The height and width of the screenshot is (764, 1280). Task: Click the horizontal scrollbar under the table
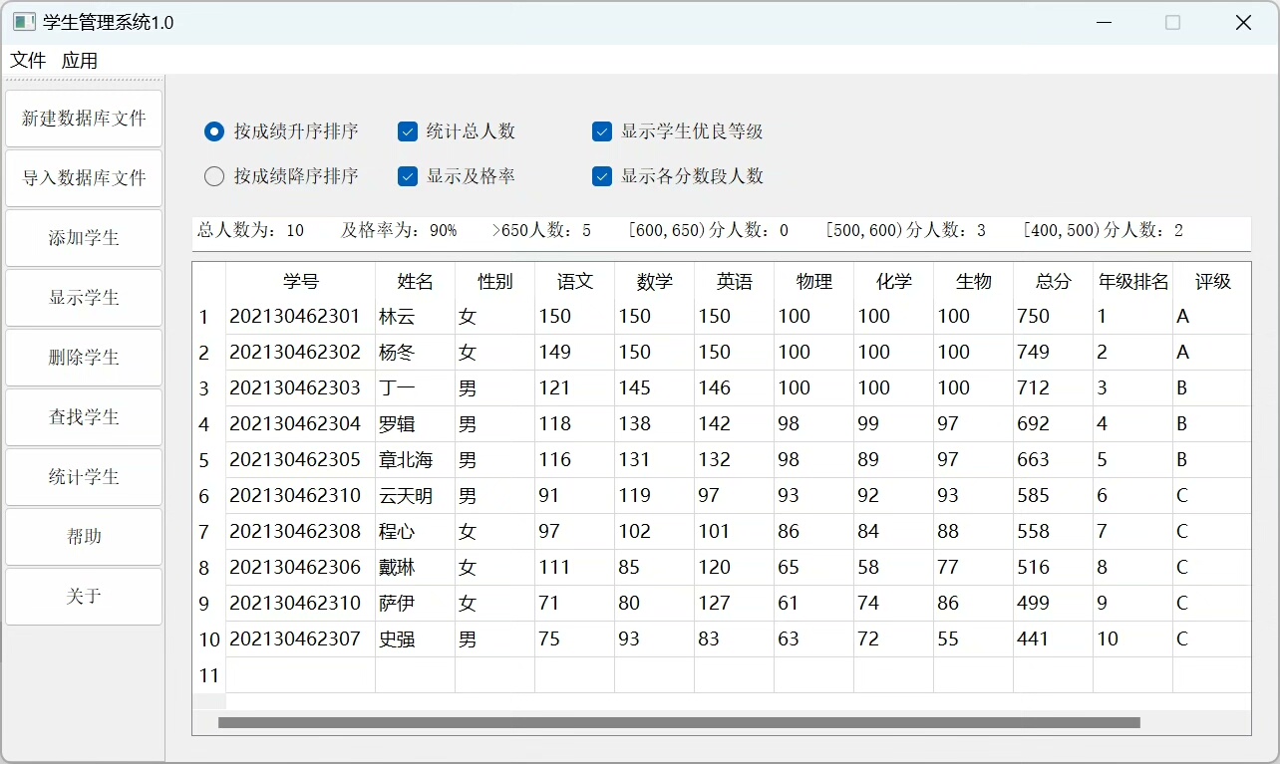point(678,723)
